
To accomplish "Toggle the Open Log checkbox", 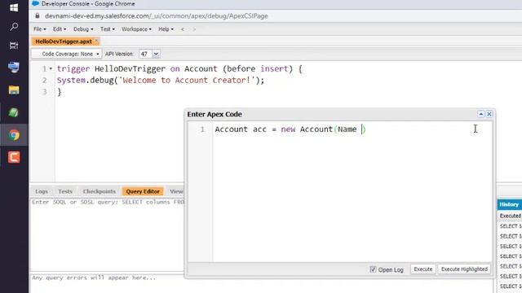I will click(373, 269).
